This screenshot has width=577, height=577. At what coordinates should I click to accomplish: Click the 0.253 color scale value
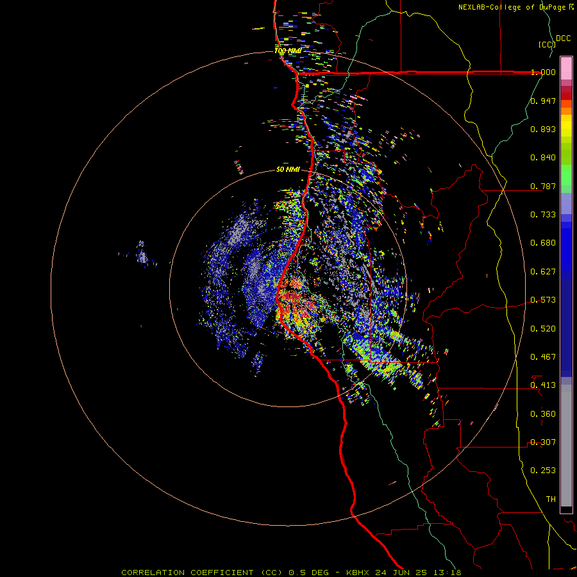(543, 471)
